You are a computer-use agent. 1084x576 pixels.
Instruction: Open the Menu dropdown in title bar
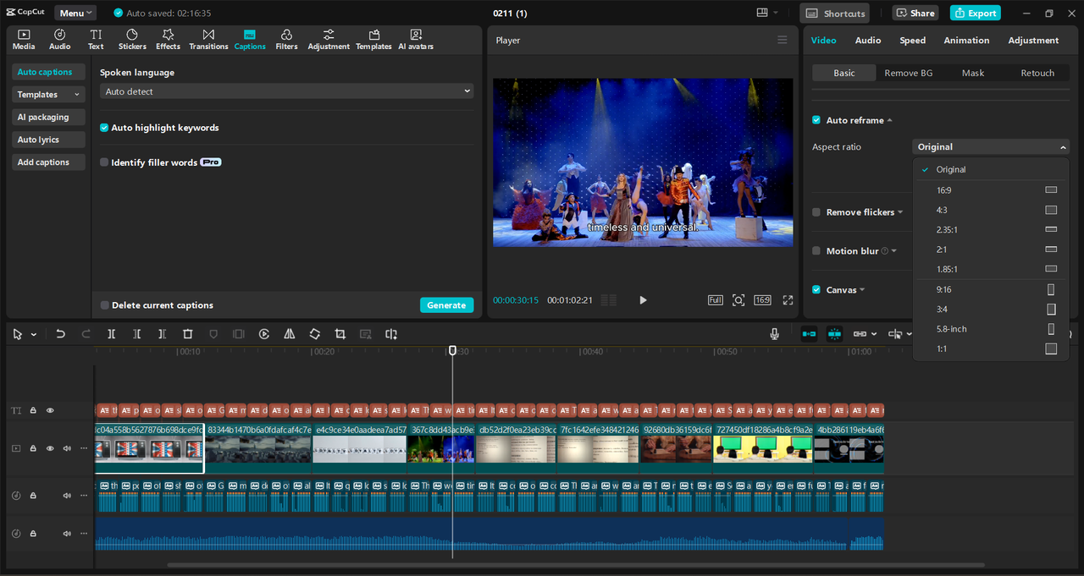click(75, 13)
